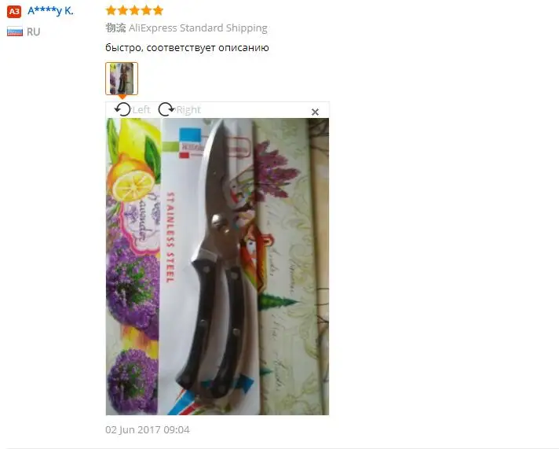Screen dimensions: 559x449
Task: Click the Russian review comment text
Action: click(x=187, y=48)
